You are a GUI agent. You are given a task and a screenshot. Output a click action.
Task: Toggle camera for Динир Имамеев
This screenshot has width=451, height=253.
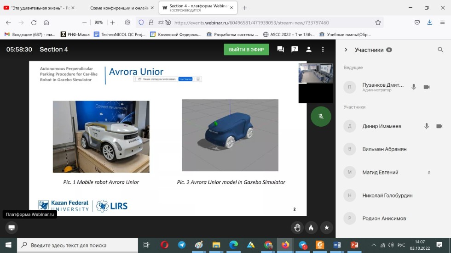coord(439,126)
